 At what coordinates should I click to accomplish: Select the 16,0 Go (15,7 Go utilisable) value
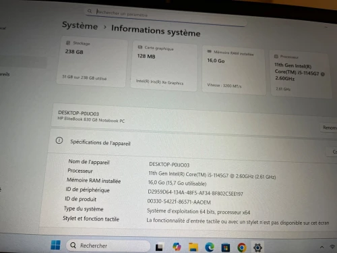177,183
